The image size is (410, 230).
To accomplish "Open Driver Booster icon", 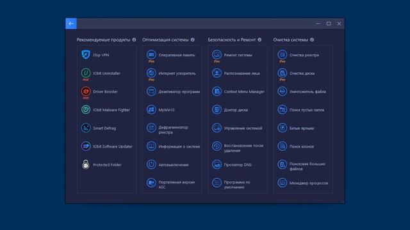I will coord(86,91).
